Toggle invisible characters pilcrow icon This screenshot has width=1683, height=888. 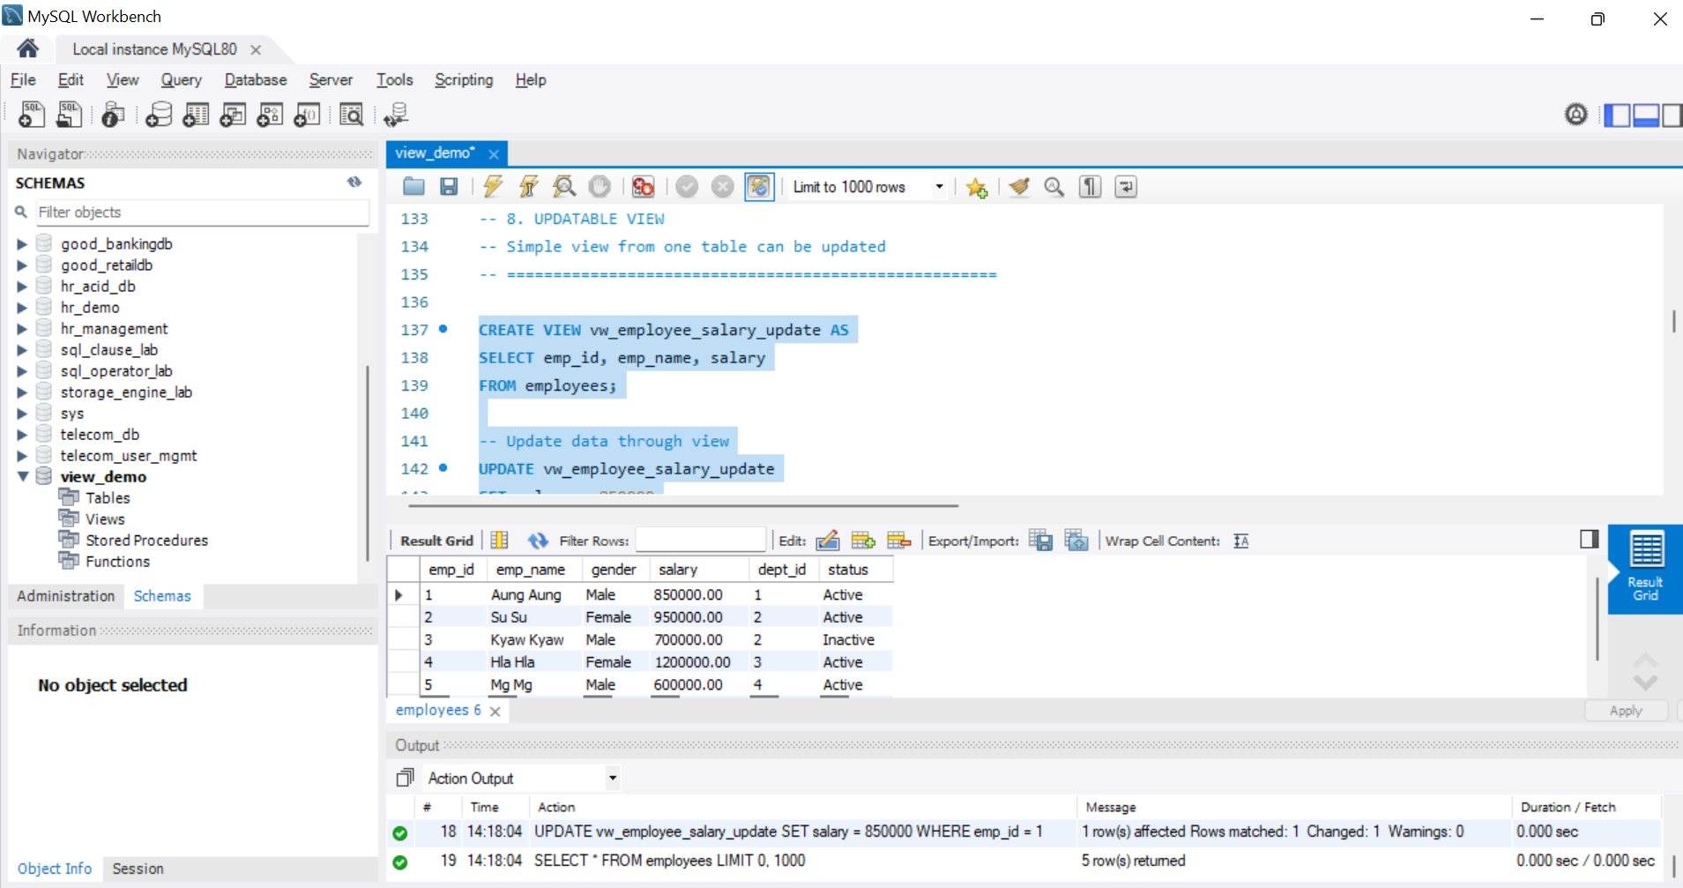(x=1091, y=187)
